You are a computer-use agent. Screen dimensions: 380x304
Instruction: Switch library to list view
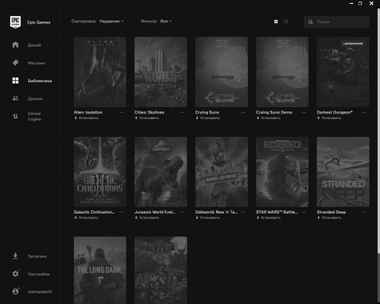click(x=286, y=22)
